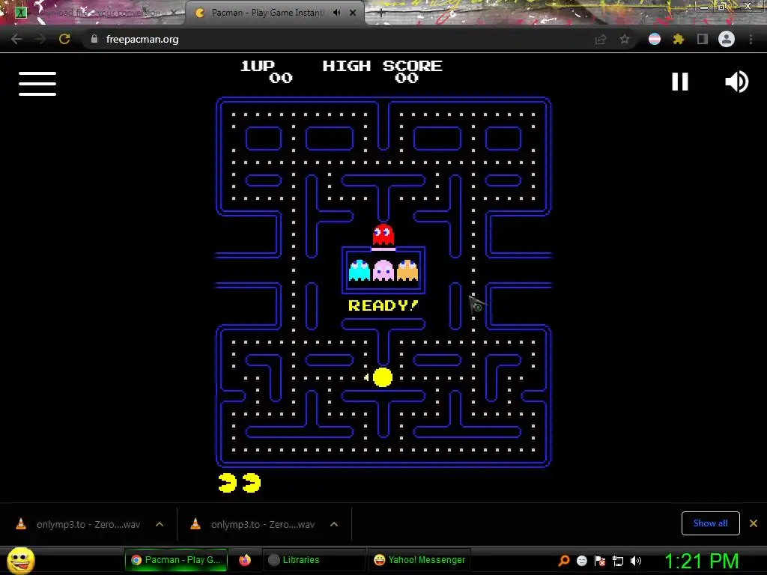Open Yahoo! Messenger from the taskbar
767x575 pixels.
click(x=419, y=560)
